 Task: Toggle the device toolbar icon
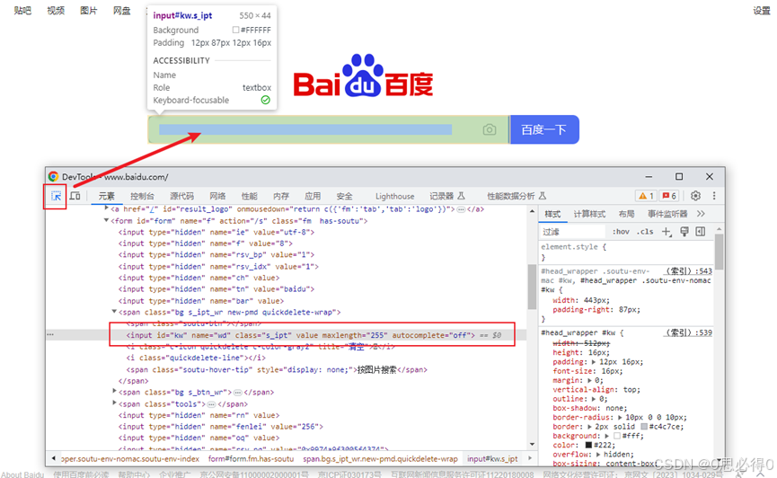click(x=75, y=196)
